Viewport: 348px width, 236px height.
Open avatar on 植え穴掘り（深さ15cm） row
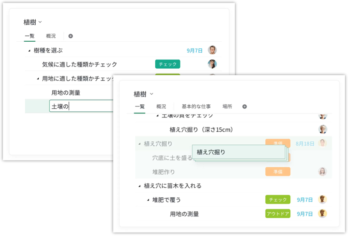point(322,129)
